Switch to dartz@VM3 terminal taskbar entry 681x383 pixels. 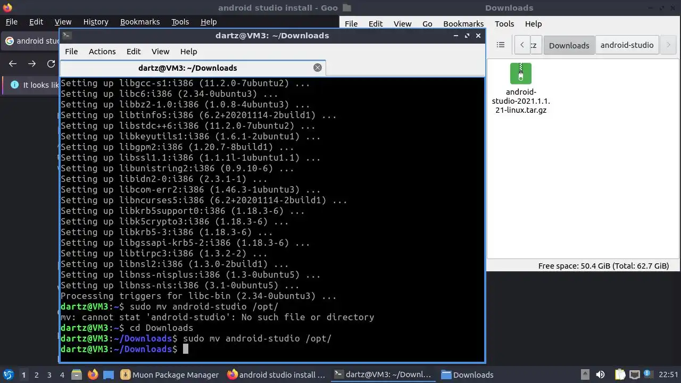[383, 375]
